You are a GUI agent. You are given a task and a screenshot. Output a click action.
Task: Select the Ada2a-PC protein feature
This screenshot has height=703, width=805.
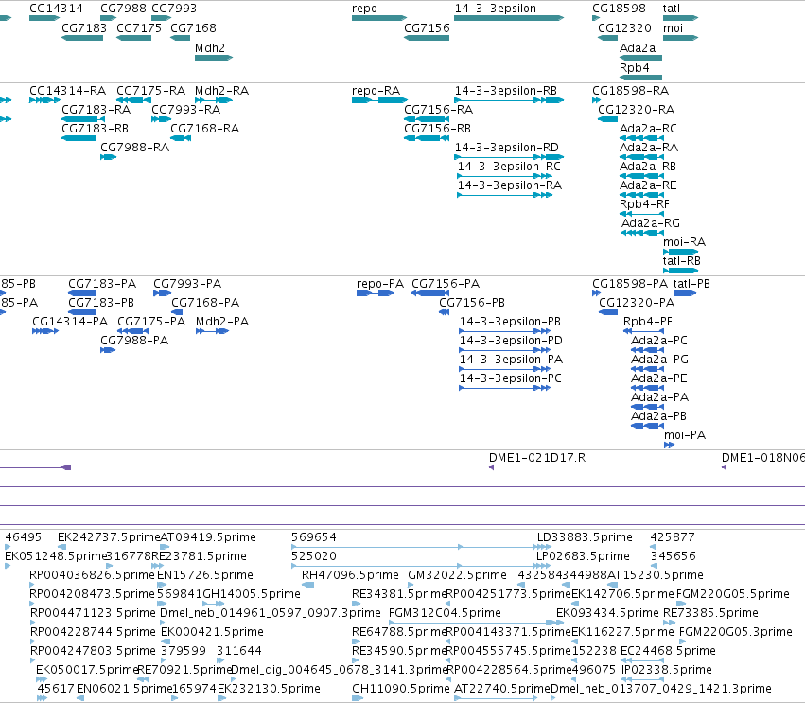pyautogui.click(x=647, y=350)
